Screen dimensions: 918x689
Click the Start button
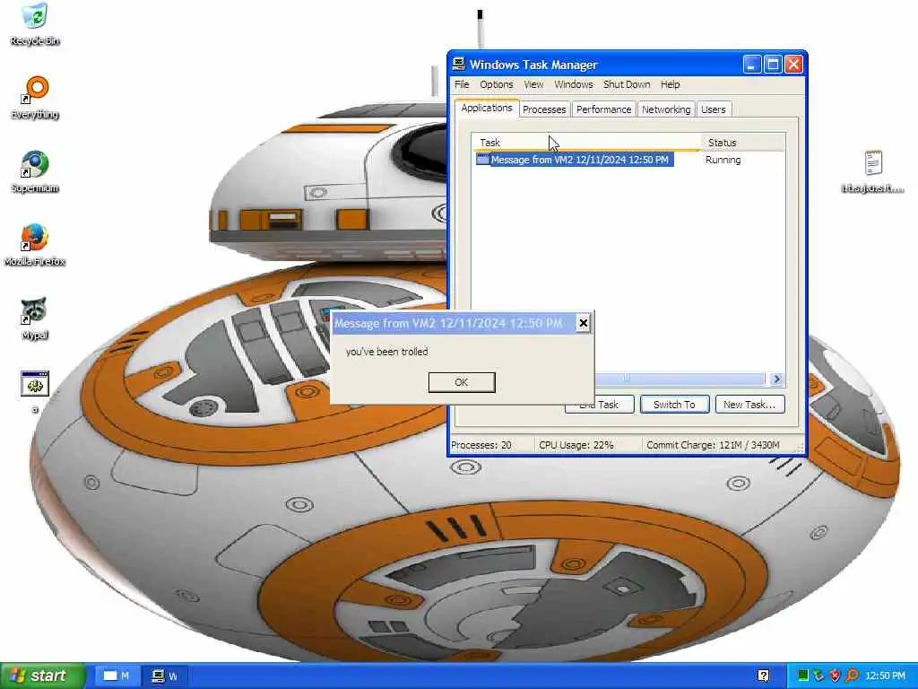(42, 676)
